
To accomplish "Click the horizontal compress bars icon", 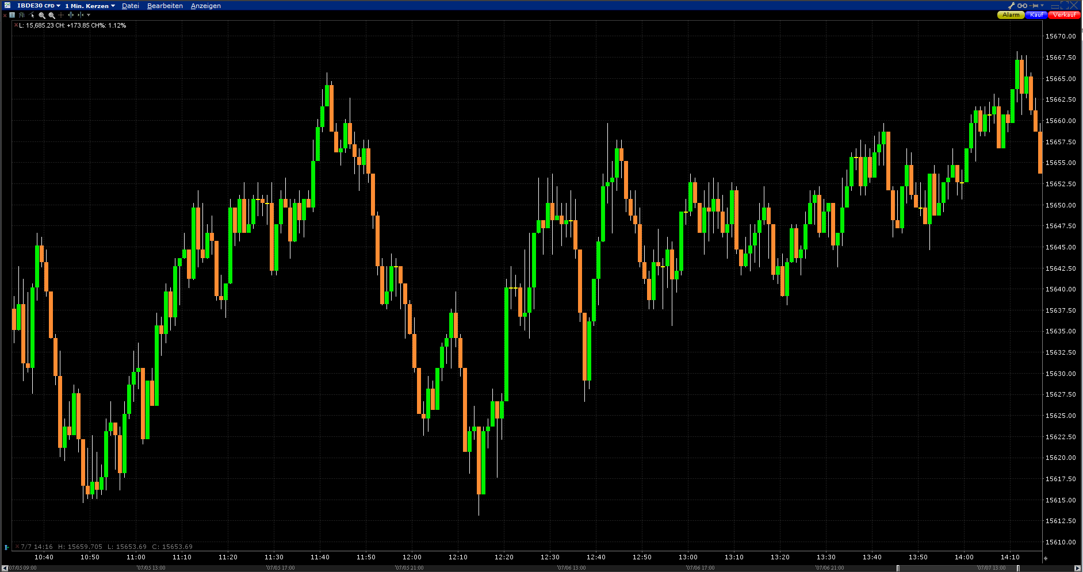I will tap(81, 15).
